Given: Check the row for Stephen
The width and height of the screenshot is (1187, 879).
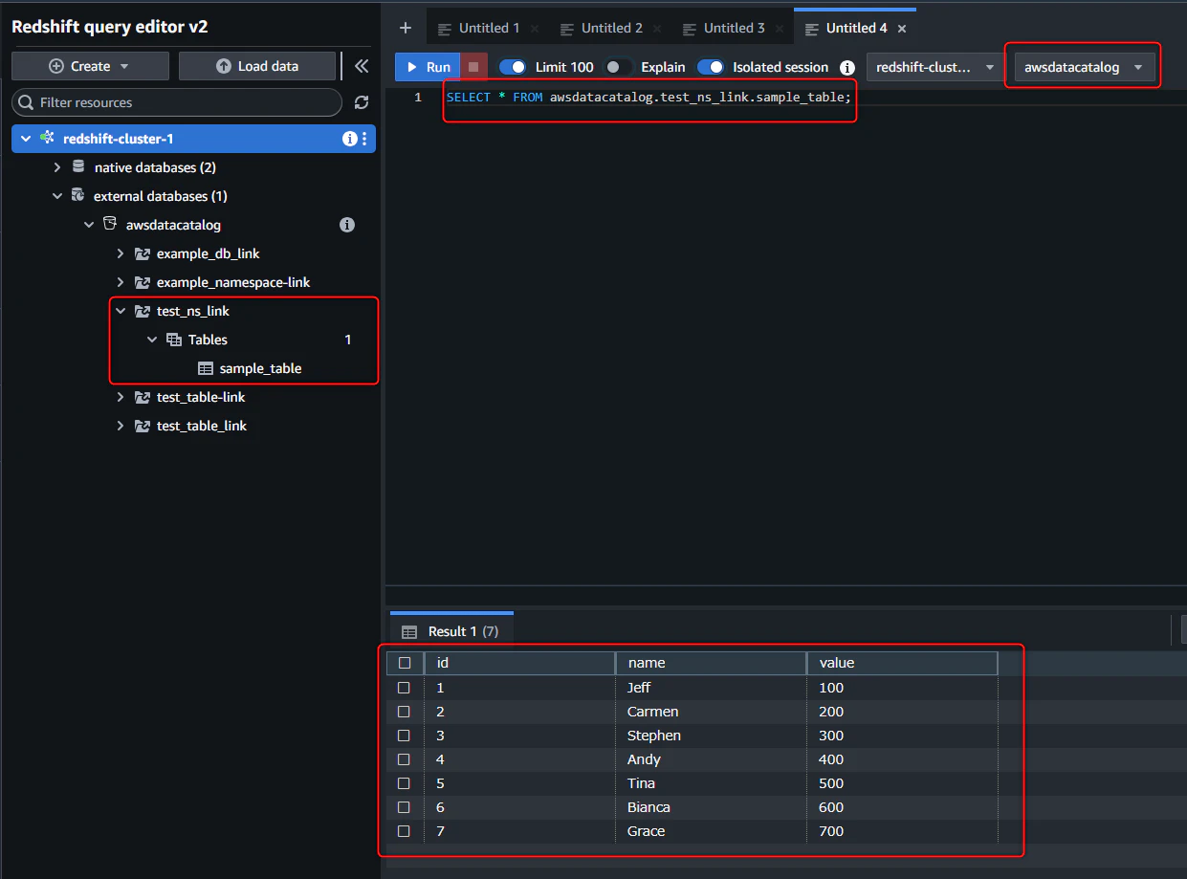Looking at the screenshot, I should click(x=404, y=736).
